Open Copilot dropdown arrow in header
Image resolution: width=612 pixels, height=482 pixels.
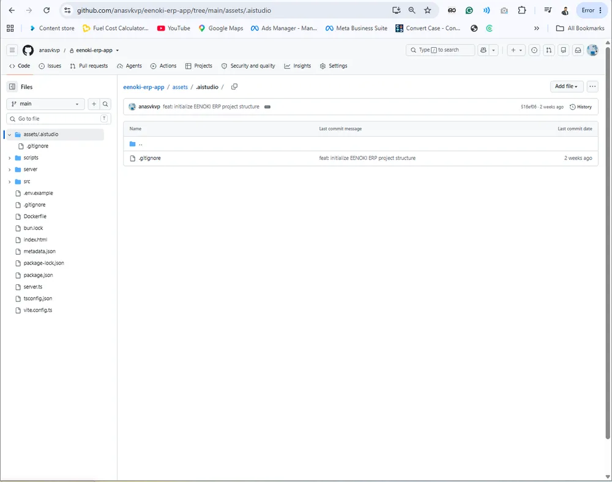(x=493, y=50)
